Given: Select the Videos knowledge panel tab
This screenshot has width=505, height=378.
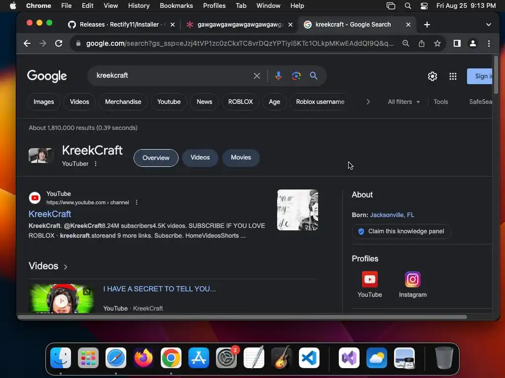Looking at the screenshot, I should coord(200,157).
